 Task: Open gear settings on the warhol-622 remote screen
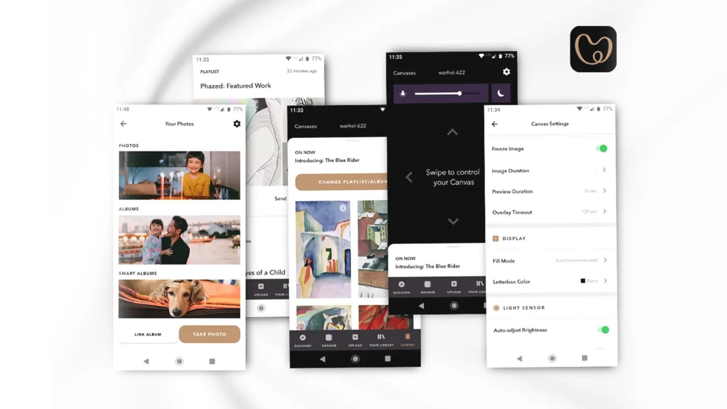pos(506,72)
